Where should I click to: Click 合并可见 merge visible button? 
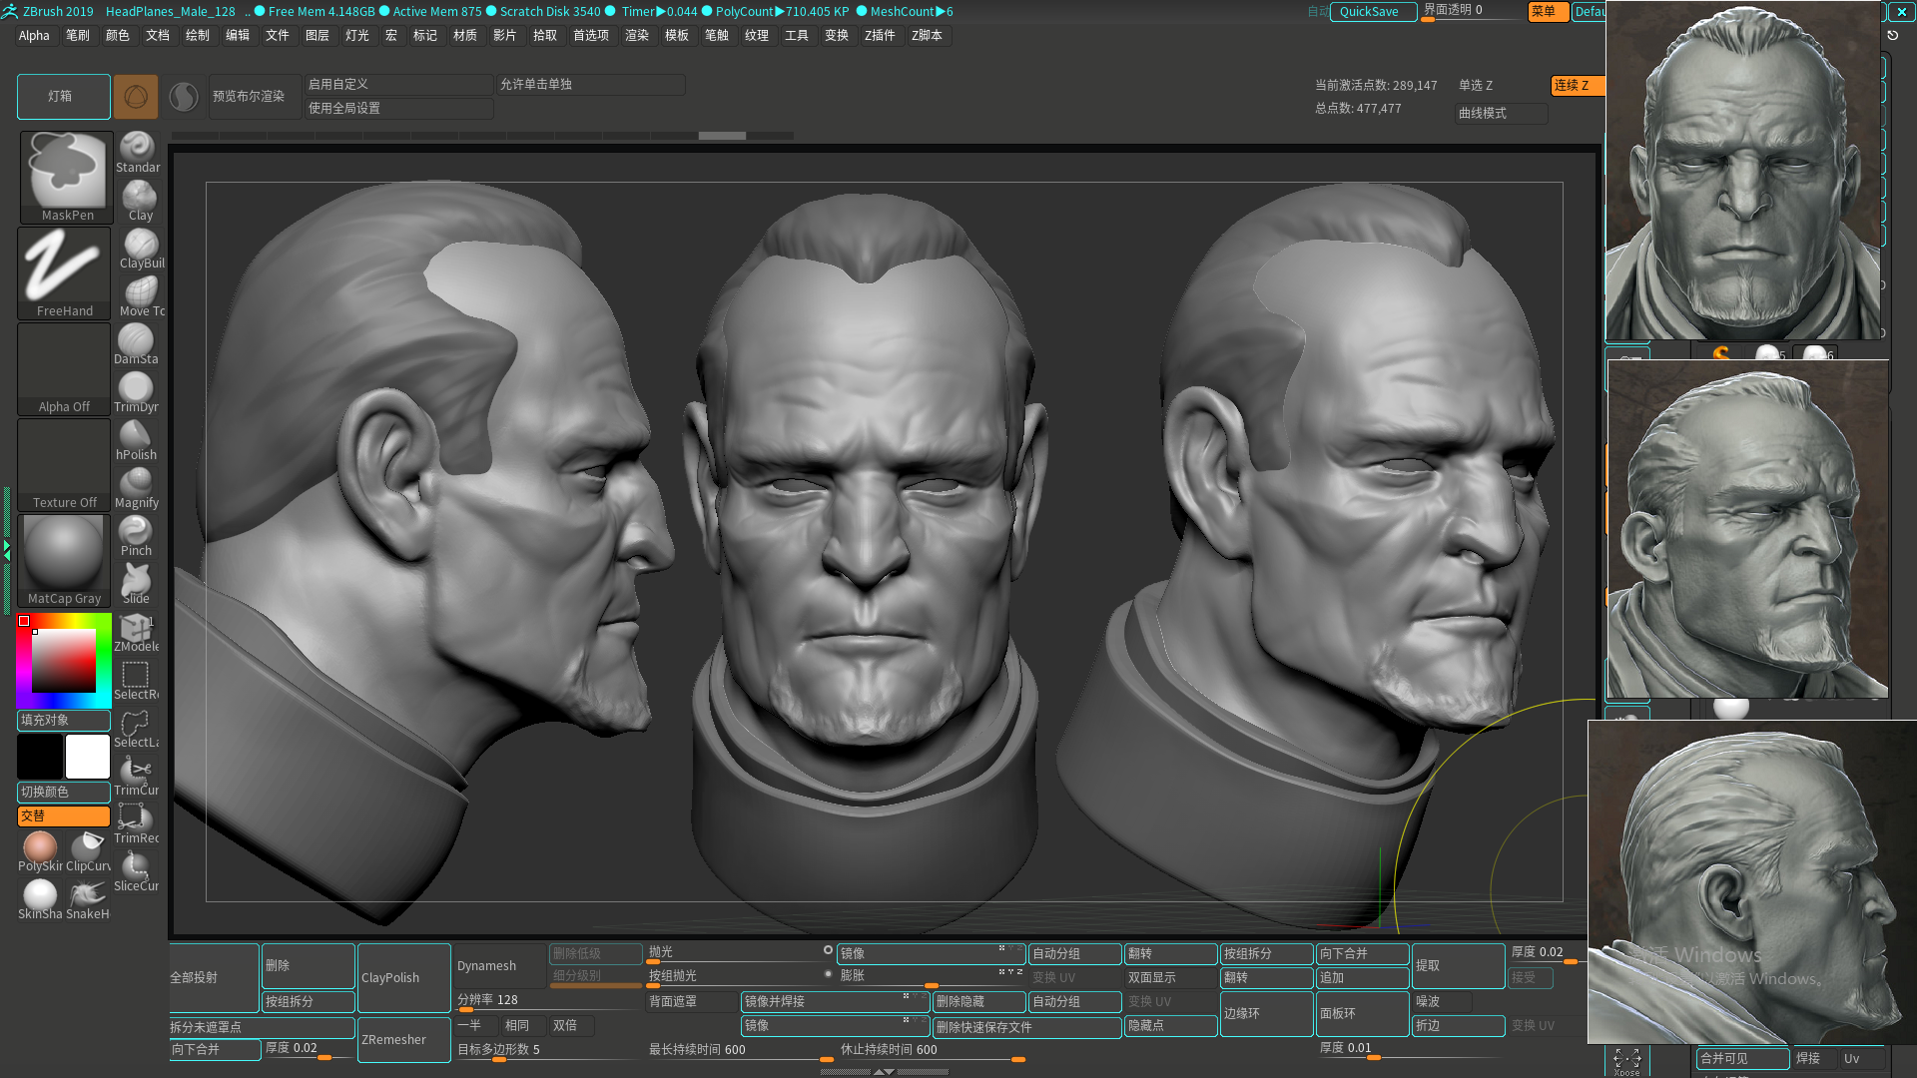pos(1742,1059)
